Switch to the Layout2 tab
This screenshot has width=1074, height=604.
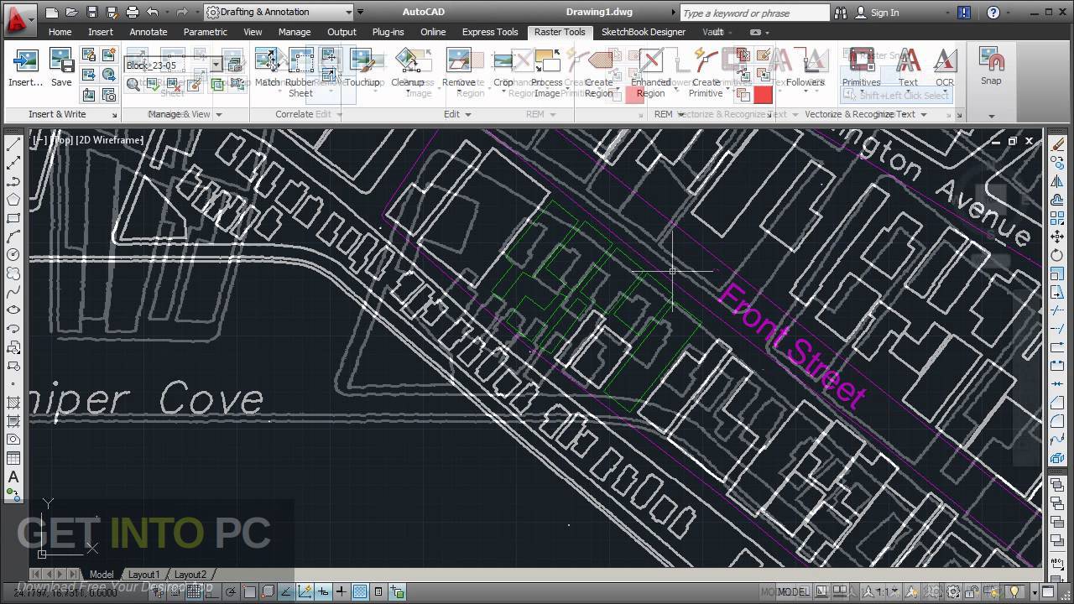tap(190, 575)
